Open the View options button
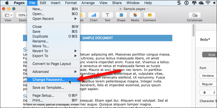This screenshot has width=217, height=108. (8, 15)
